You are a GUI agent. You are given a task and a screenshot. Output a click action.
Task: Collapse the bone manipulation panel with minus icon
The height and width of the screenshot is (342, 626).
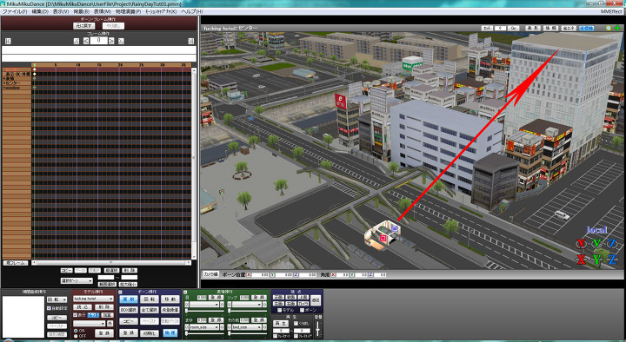tap(121, 293)
